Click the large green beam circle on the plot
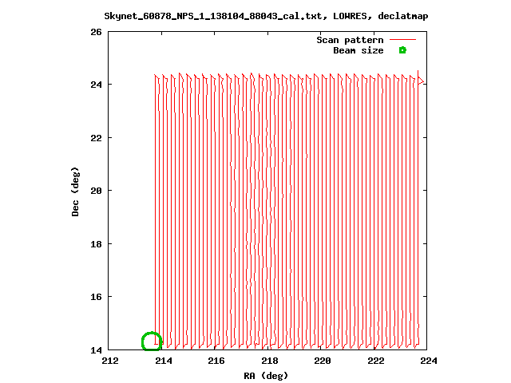The image size is (511, 383). [152, 342]
